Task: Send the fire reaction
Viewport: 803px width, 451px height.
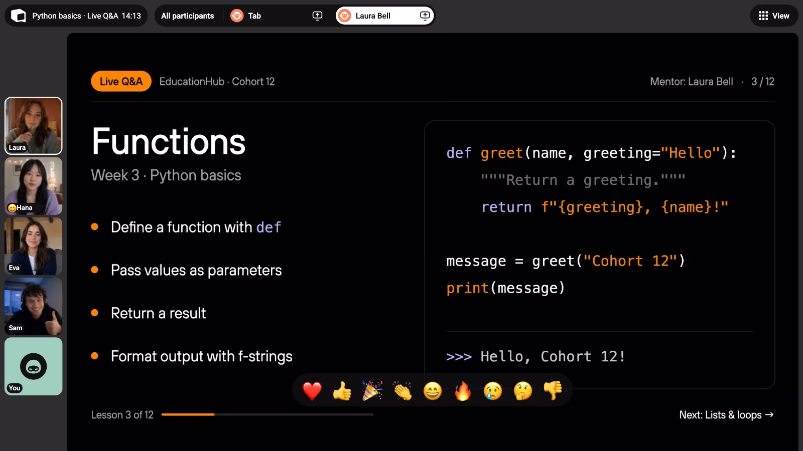Action: (x=463, y=390)
